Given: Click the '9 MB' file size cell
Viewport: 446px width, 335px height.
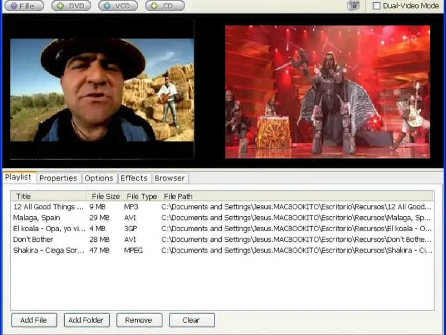Looking at the screenshot, I should [x=97, y=207].
